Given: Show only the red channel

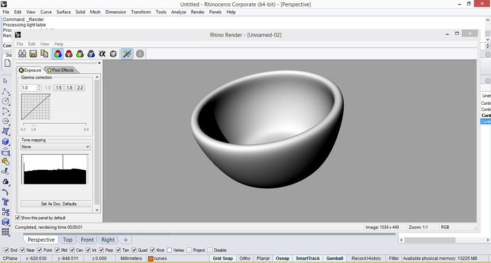Looking at the screenshot, I should coord(69,53).
